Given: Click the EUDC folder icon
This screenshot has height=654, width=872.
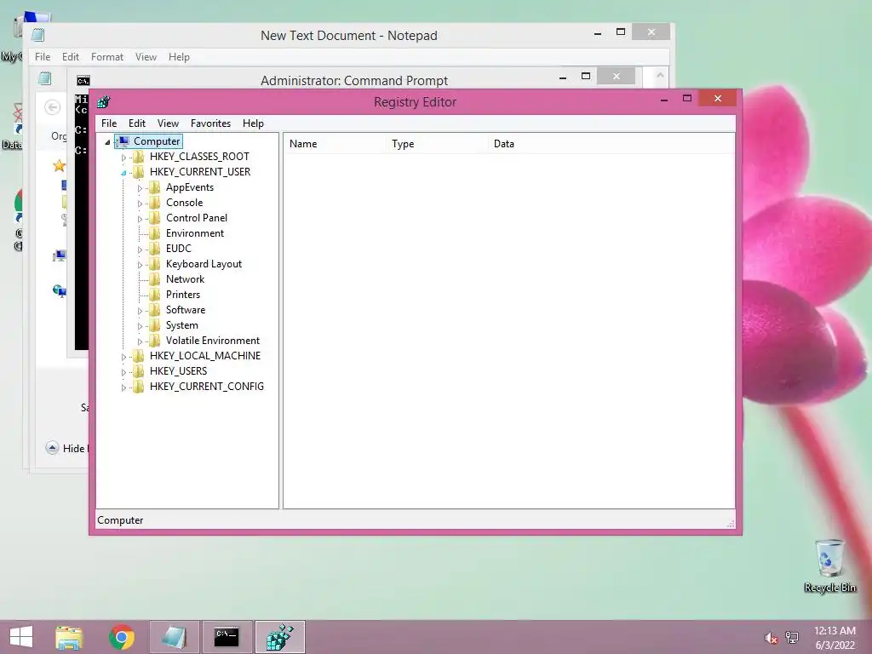Looking at the screenshot, I should pyautogui.click(x=155, y=249).
